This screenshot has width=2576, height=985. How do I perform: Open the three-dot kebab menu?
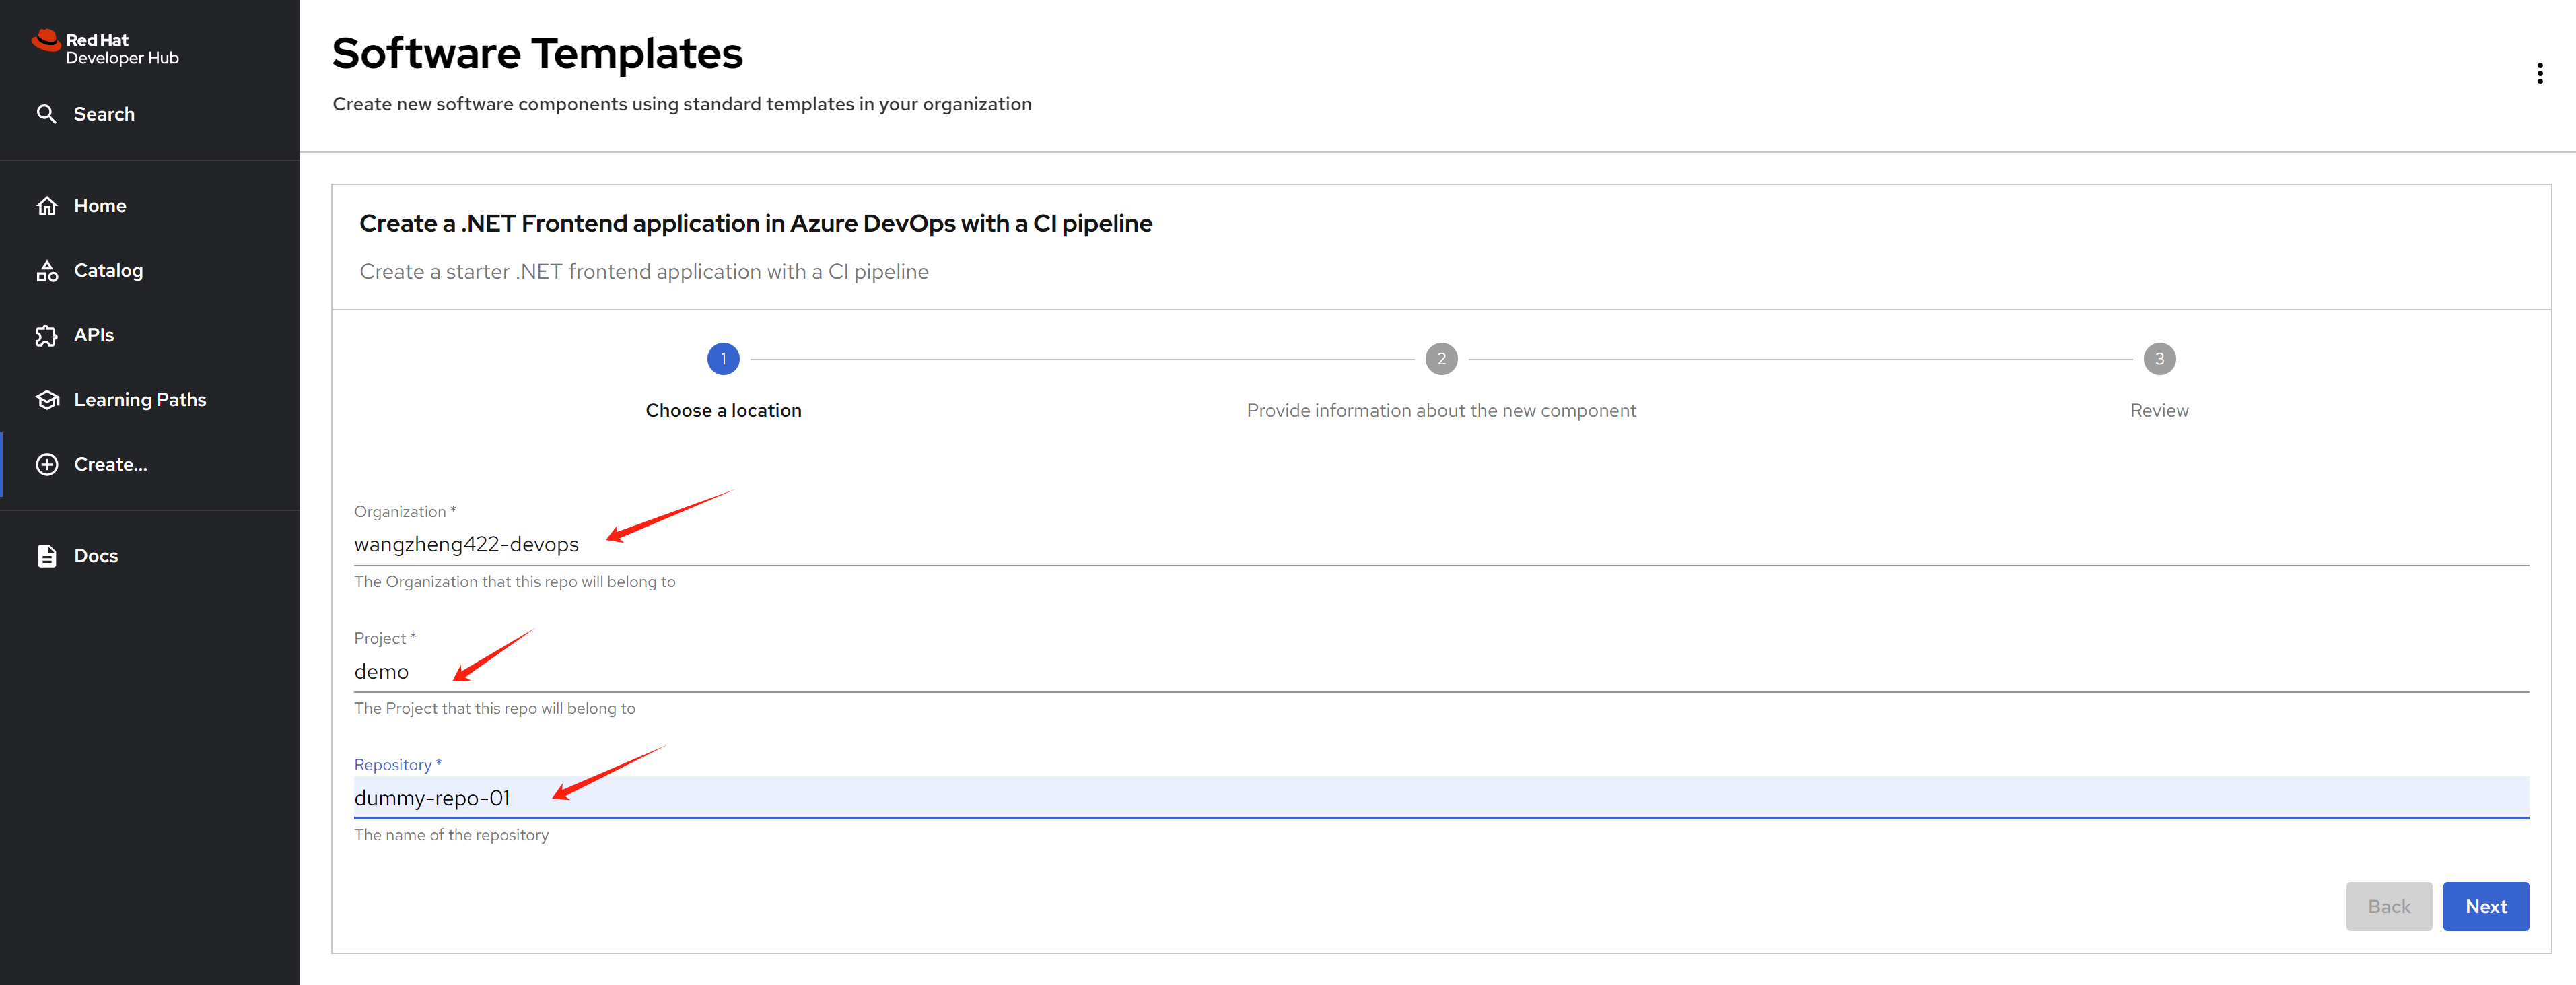(x=2539, y=74)
